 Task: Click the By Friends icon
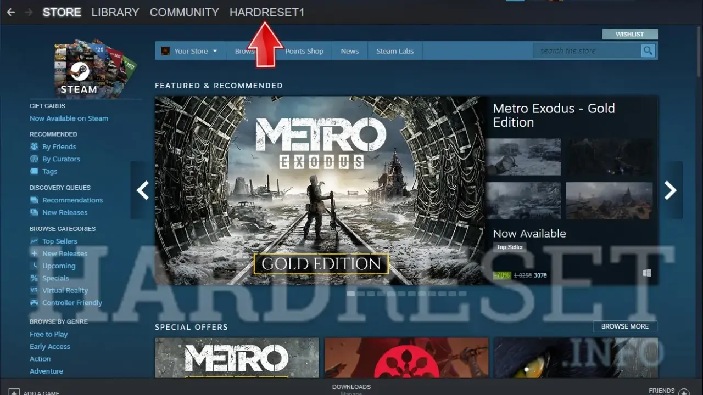34,146
